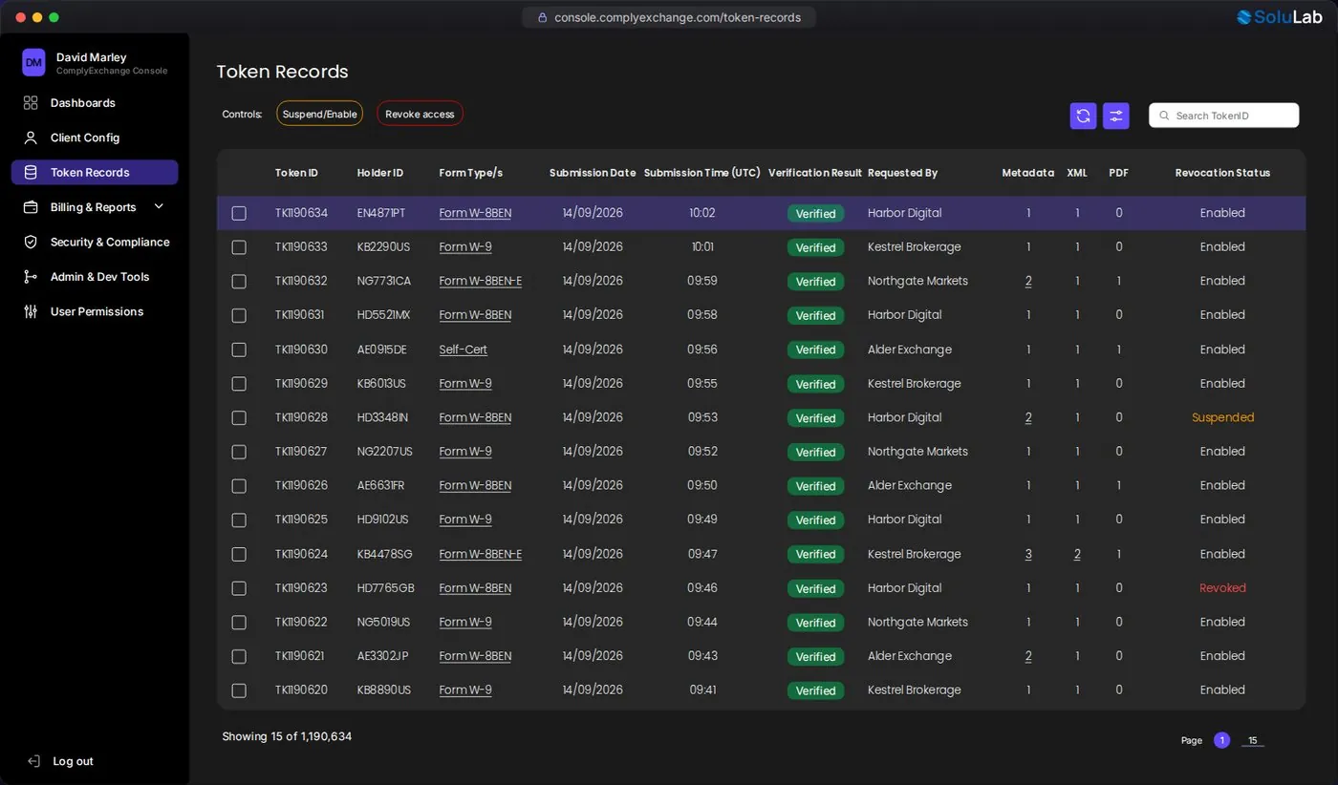Click the Dashboards grid icon

point(31,103)
